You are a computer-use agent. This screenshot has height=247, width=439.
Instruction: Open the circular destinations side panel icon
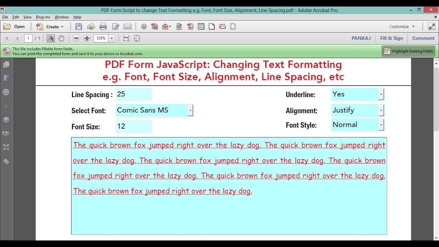click(6, 92)
